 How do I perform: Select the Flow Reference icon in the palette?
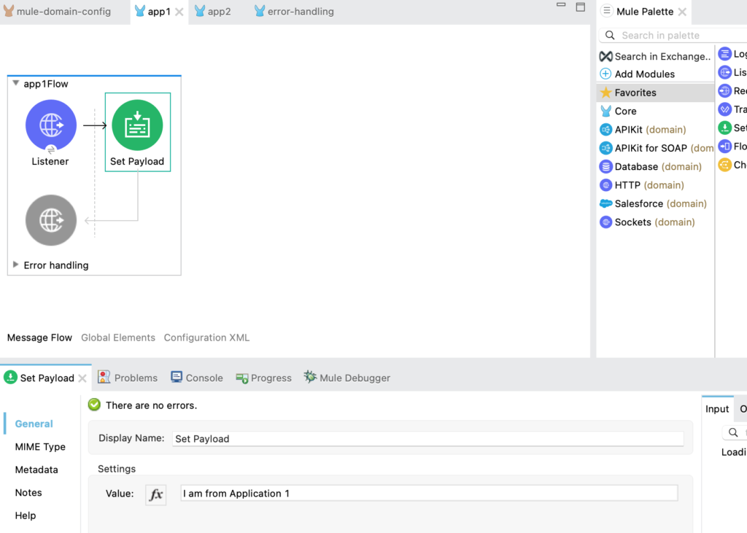pyautogui.click(x=724, y=147)
